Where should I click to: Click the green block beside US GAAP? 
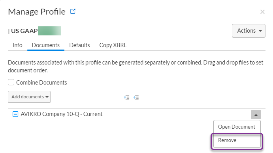(x=49, y=31)
